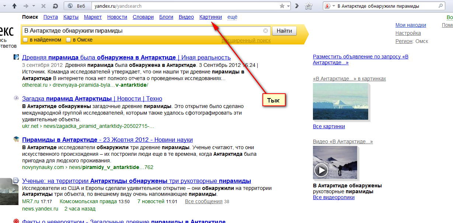The image size is (453, 223).
Task: Open Видео «В Антарктиде...» heading link
Action: coord(343,141)
